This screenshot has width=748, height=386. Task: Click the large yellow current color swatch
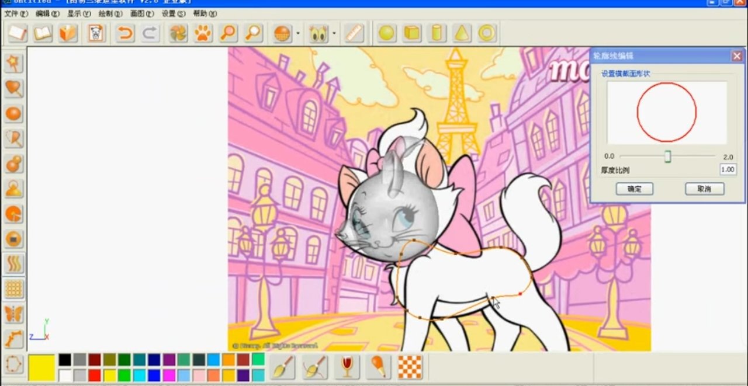[41, 367]
